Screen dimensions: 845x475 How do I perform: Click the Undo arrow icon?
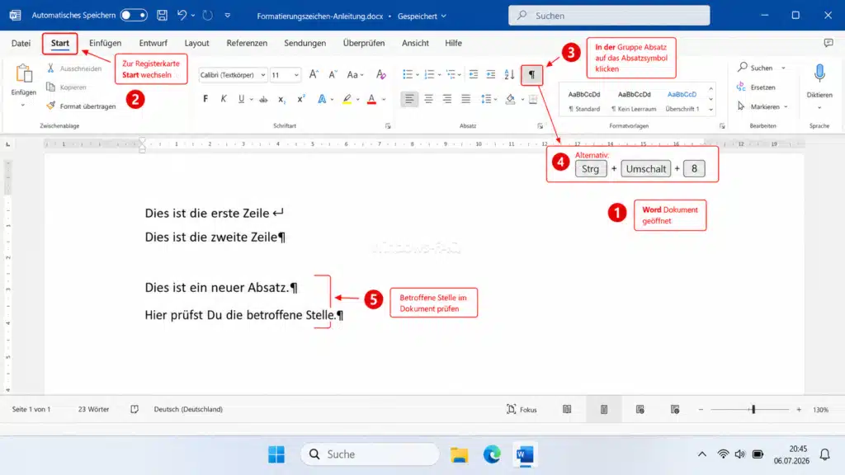(182, 15)
